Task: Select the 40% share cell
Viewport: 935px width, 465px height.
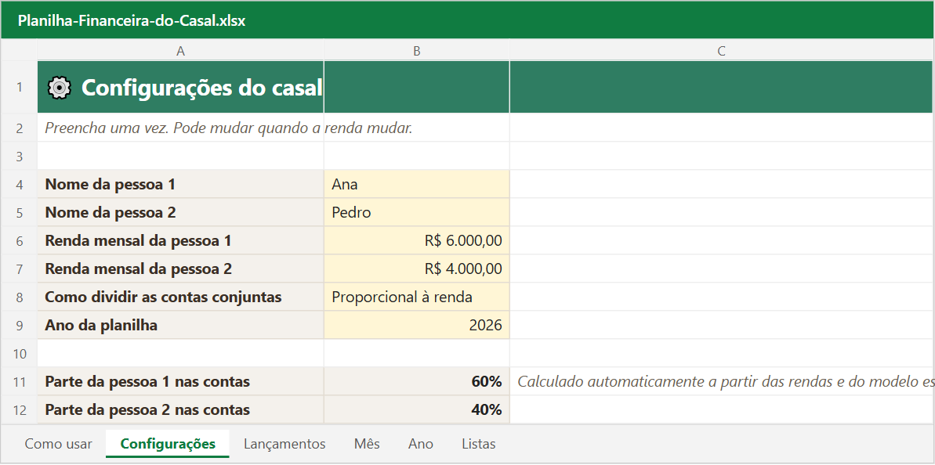Action: [x=417, y=409]
